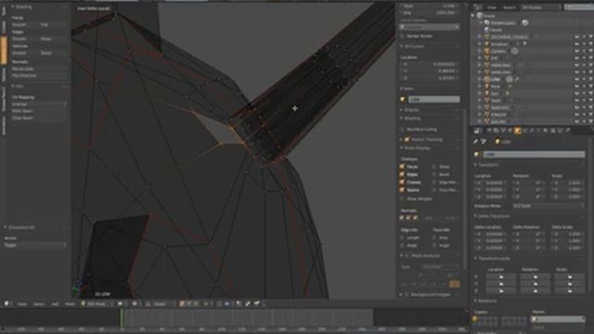The image size is (594, 334).
Task: Enable the Backface Culling checkbox
Action: click(x=402, y=130)
